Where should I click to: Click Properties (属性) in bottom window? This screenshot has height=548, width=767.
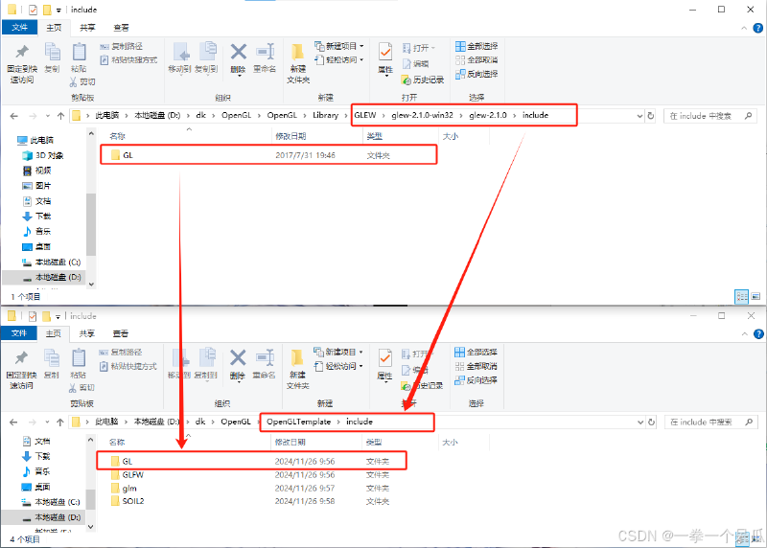(385, 365)
